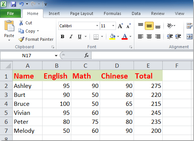Expand the Undo history dropdown arrow
The height and width of the screenshot is (141, 194).
pos(27,4)
